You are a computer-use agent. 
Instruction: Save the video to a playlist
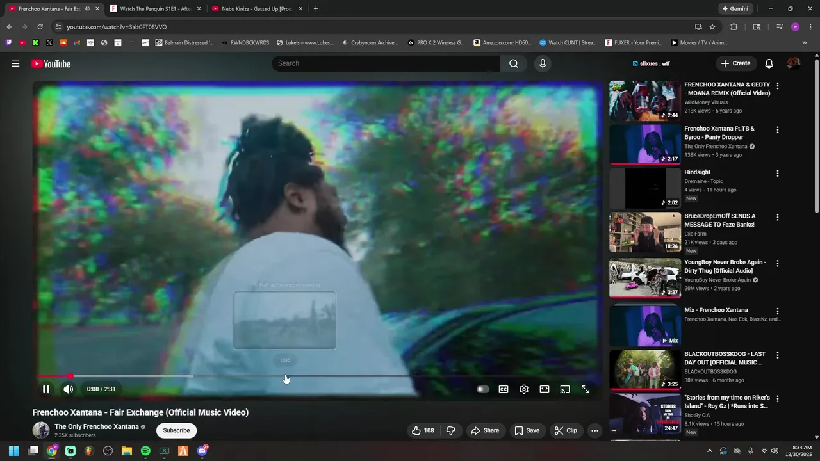[x=527, y=430]
